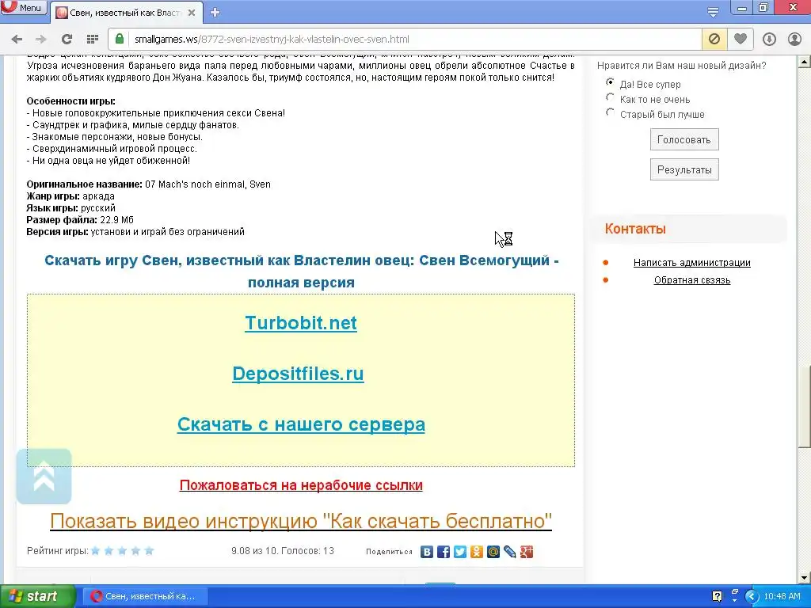The height and width of the screenshot is (608, 811).
Task: Open the Opera account profile icon
Action: tap(794, 39)
